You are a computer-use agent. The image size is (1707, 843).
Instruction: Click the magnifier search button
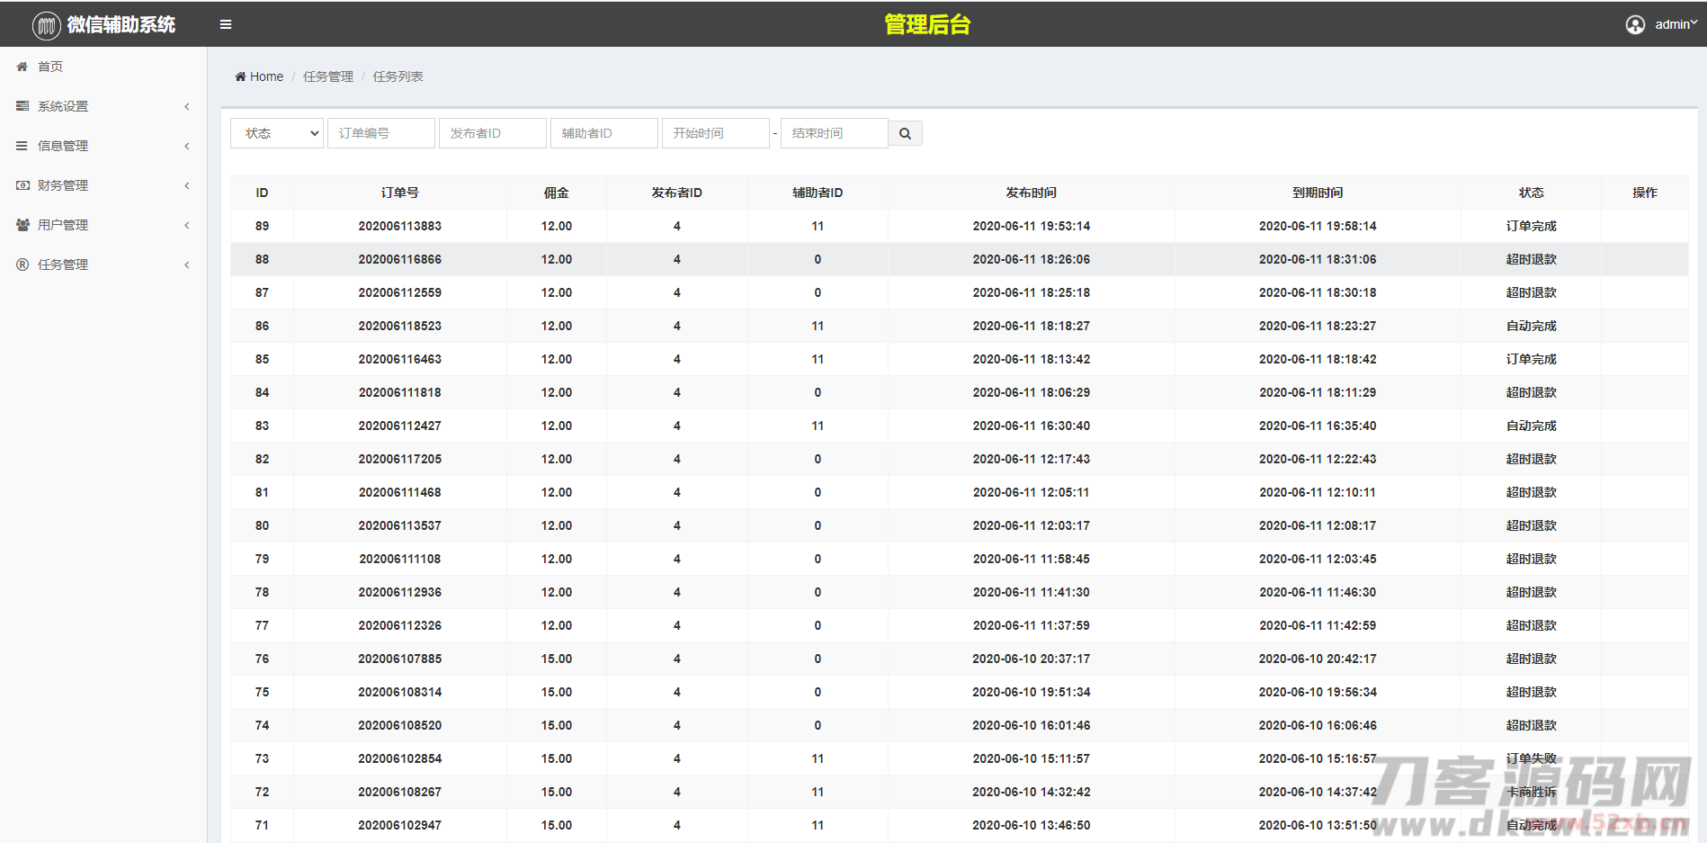905,133
